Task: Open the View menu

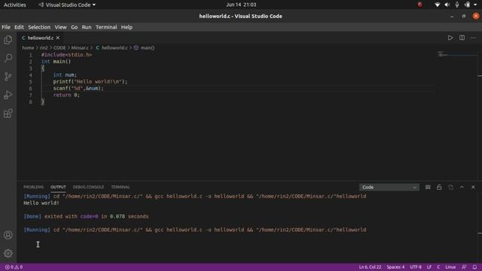Action: pyautogui.click(x=60, y=27)
